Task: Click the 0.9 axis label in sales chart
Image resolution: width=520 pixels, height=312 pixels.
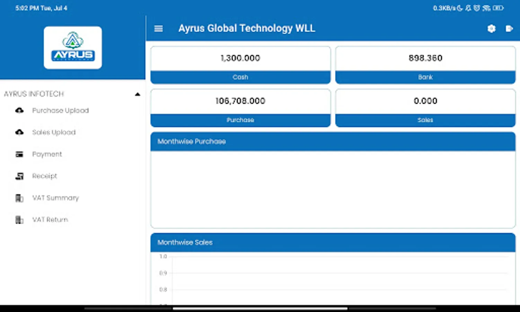Action: tap(163, 273)
